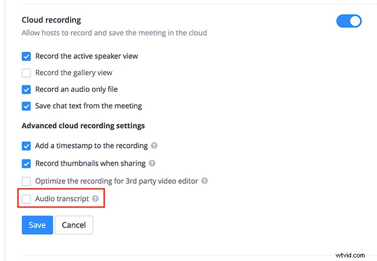
Task: Select the Advanced cloud recording settings heading
Action: point(83,125)
